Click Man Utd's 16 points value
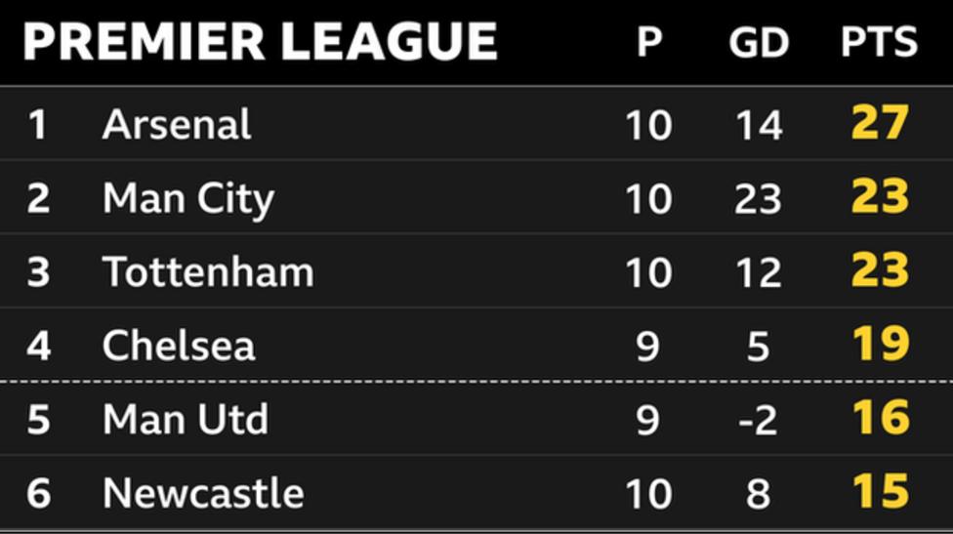The width and height of the screenshot is (953, 534). click(880, 419)
